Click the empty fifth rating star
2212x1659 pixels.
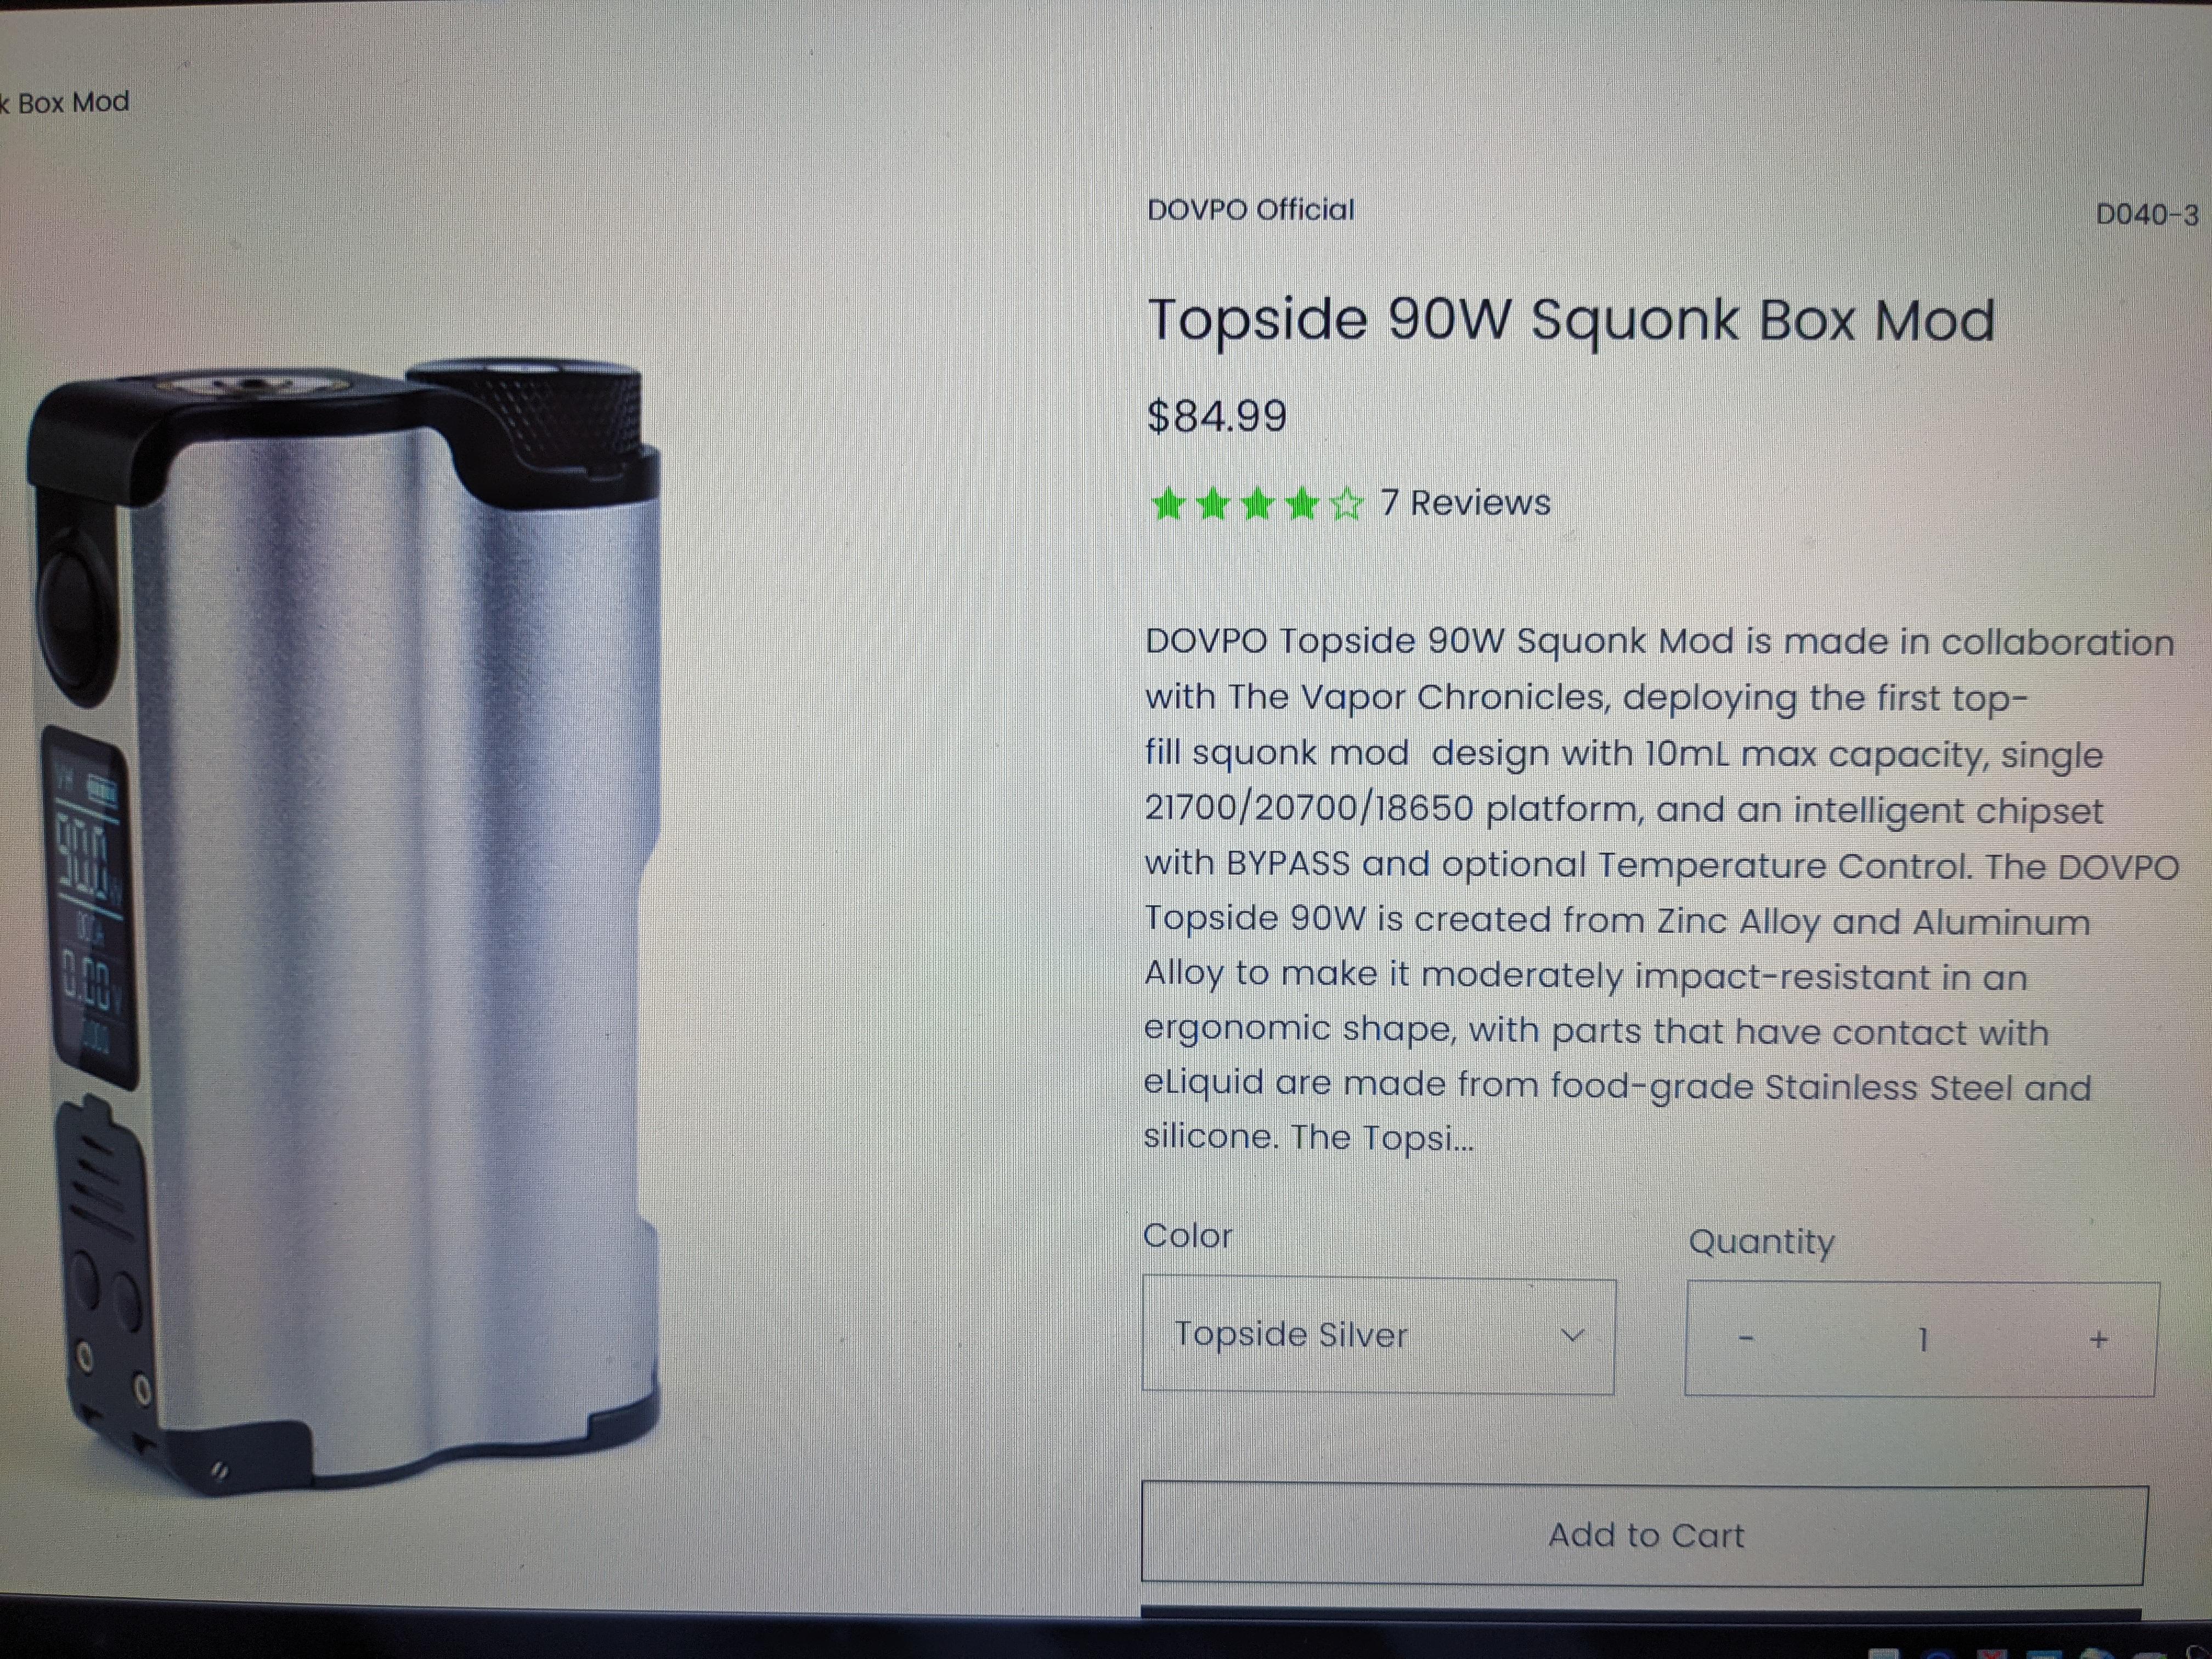[x=1347, y=504]
